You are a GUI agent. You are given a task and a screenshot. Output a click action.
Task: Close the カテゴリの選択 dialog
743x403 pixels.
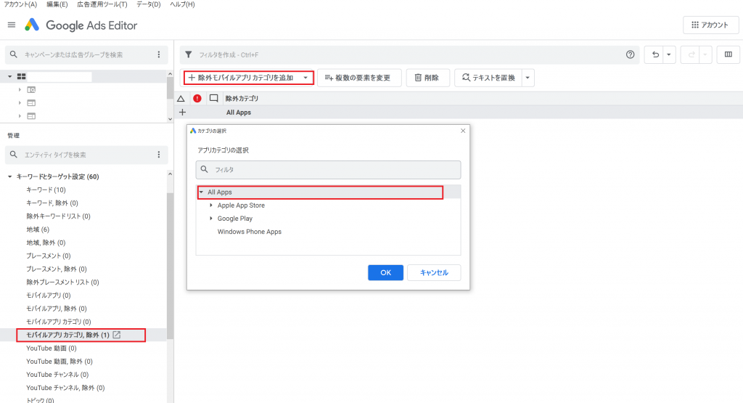pyautogui.click(x=463, y=131)
